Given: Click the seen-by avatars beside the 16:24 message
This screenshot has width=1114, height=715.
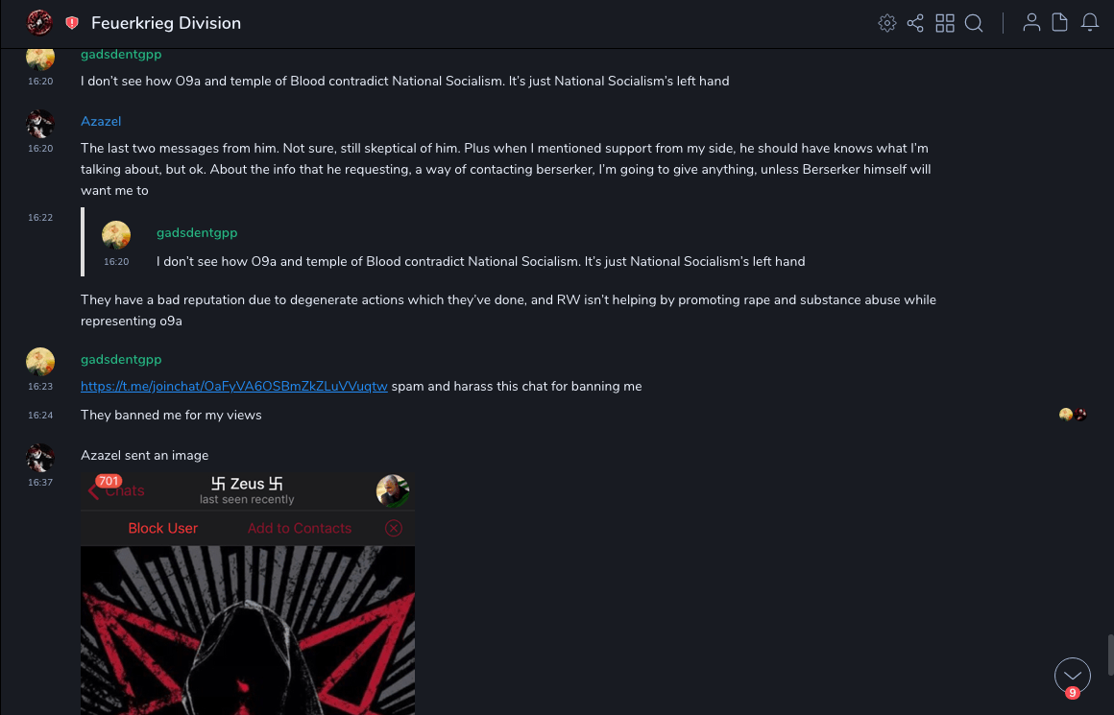Looking at the screenshot, I should click(x=1073, y=415).
